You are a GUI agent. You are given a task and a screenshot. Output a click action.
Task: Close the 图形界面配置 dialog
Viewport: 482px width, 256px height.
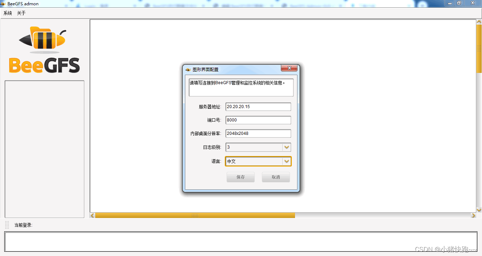coord(289,68)
